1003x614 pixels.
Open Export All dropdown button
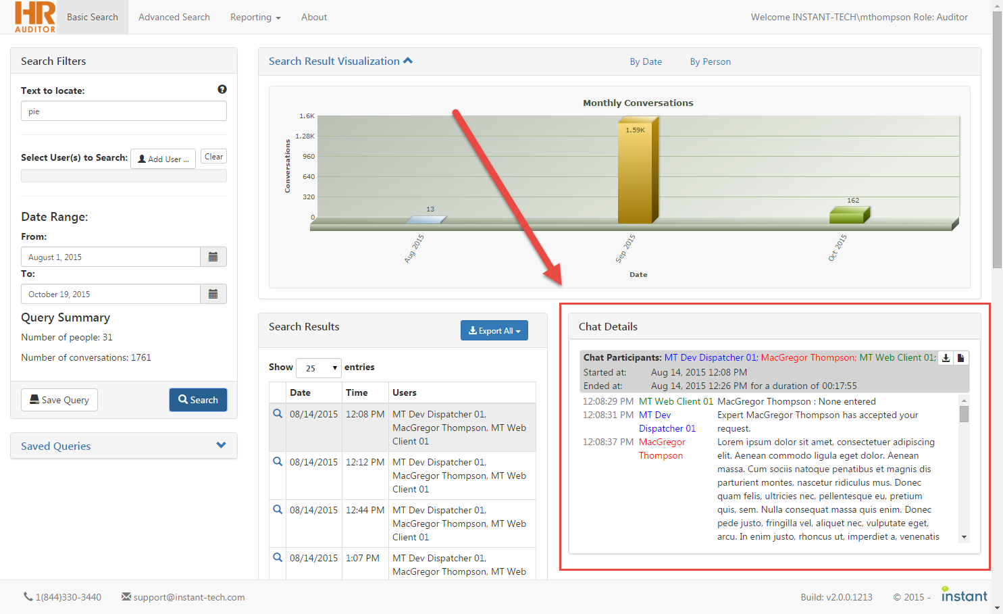(x=494, y=330)
